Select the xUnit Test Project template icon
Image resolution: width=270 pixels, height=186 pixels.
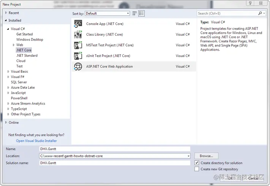click(x=78, y=56)
